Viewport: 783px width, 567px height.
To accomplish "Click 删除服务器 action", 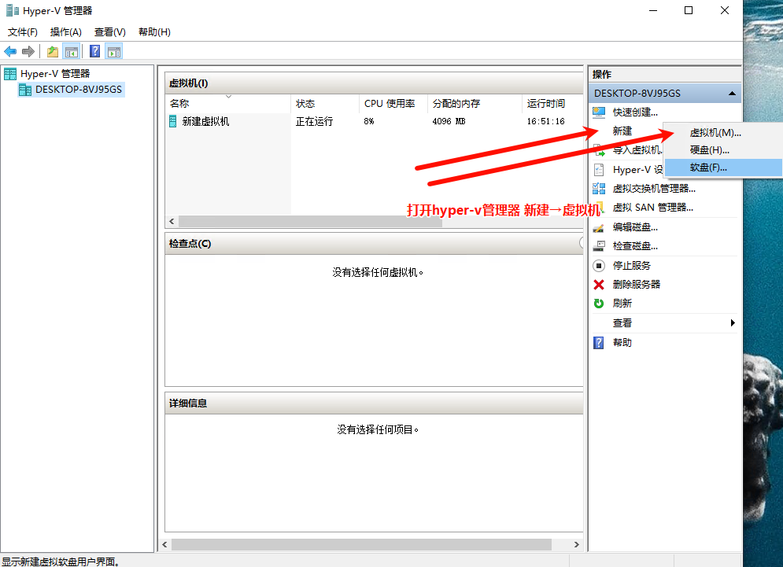I will pos(637,285).
